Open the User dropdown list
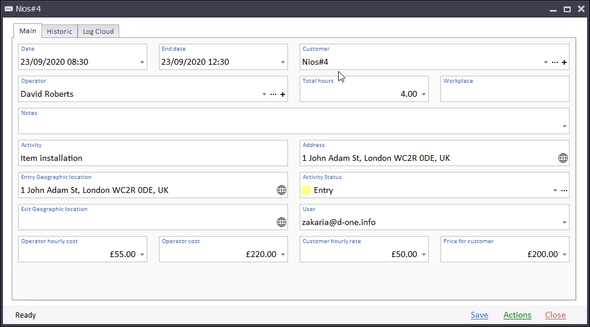 coord(564,223)
